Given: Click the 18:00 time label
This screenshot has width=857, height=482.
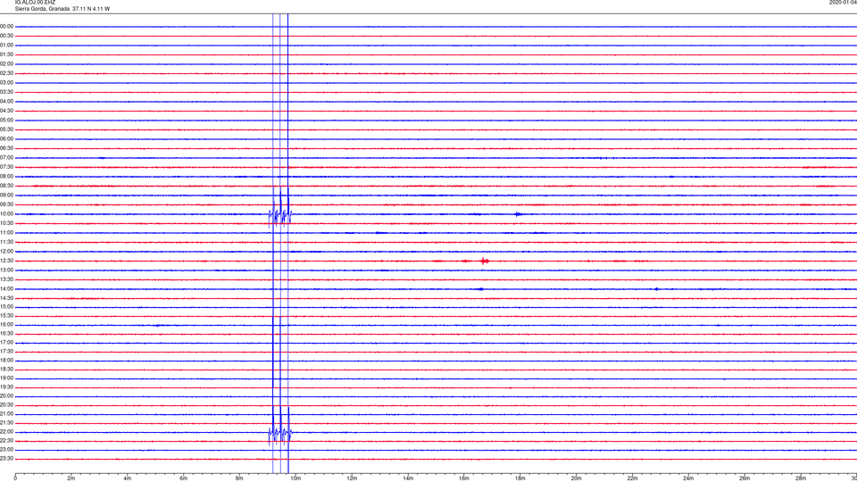Looking at the screenshot, I should coord(6,361).
